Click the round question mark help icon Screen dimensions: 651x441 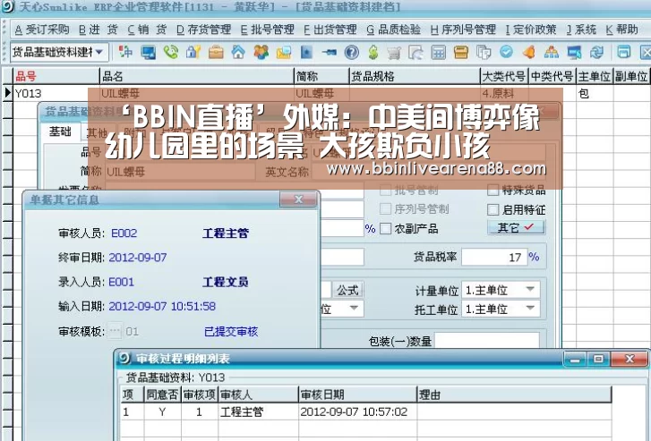pos(351,52)
